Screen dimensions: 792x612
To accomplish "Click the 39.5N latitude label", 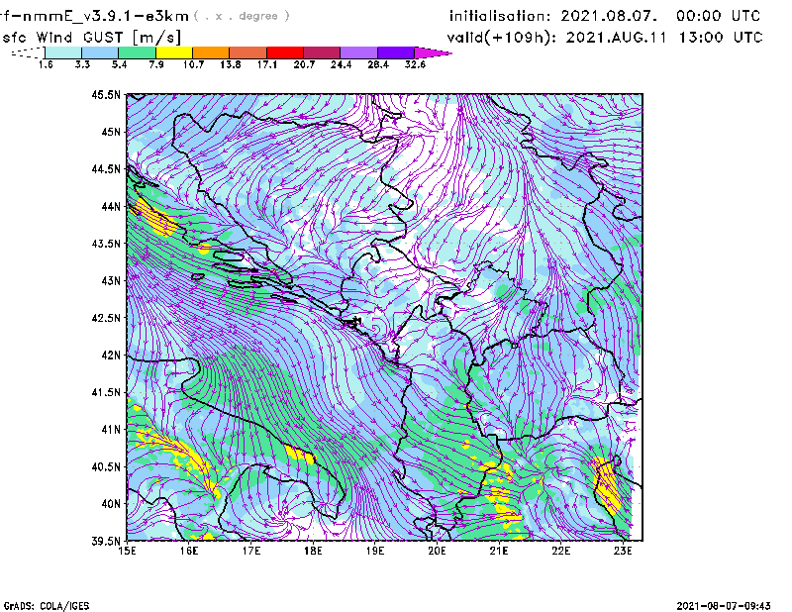I will pos(106,541).
